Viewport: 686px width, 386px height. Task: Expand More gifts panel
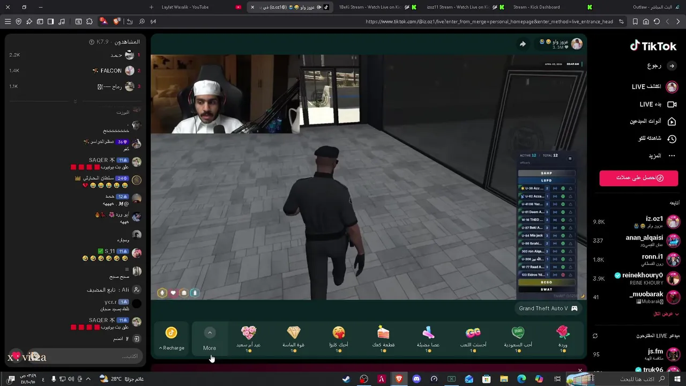click(x=210, y=339)
